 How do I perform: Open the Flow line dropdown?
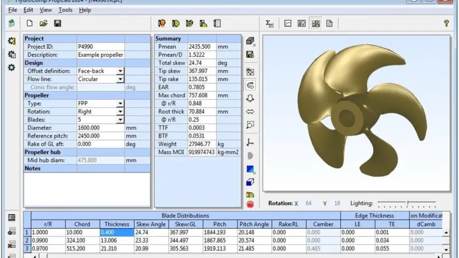click(x=120, y=79)
